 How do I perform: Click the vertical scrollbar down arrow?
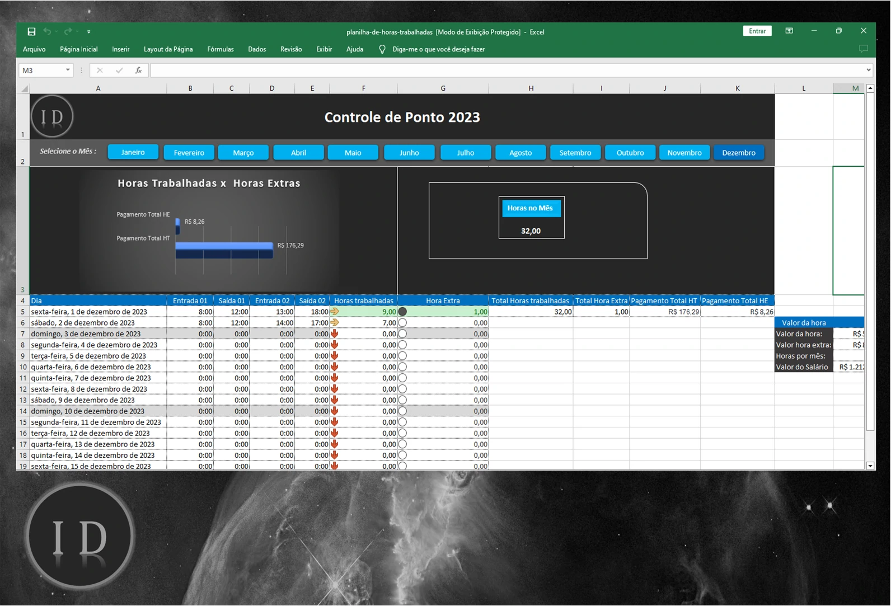[870, 466]
